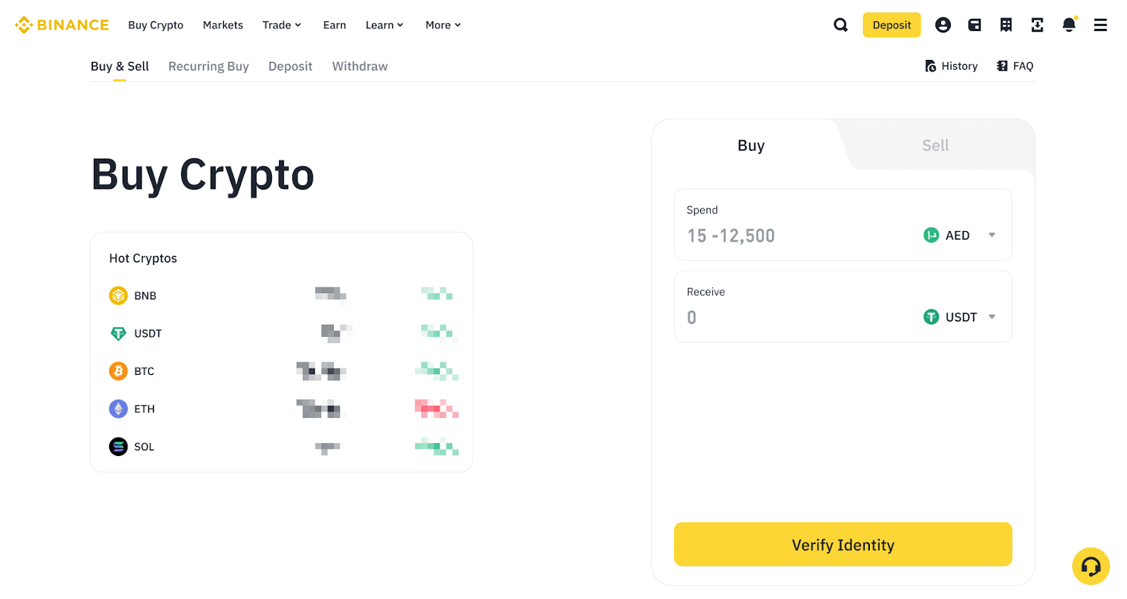Click the Spend amount input field
Viewport: 1127px width, 599px height.
[x=789, y=236]
